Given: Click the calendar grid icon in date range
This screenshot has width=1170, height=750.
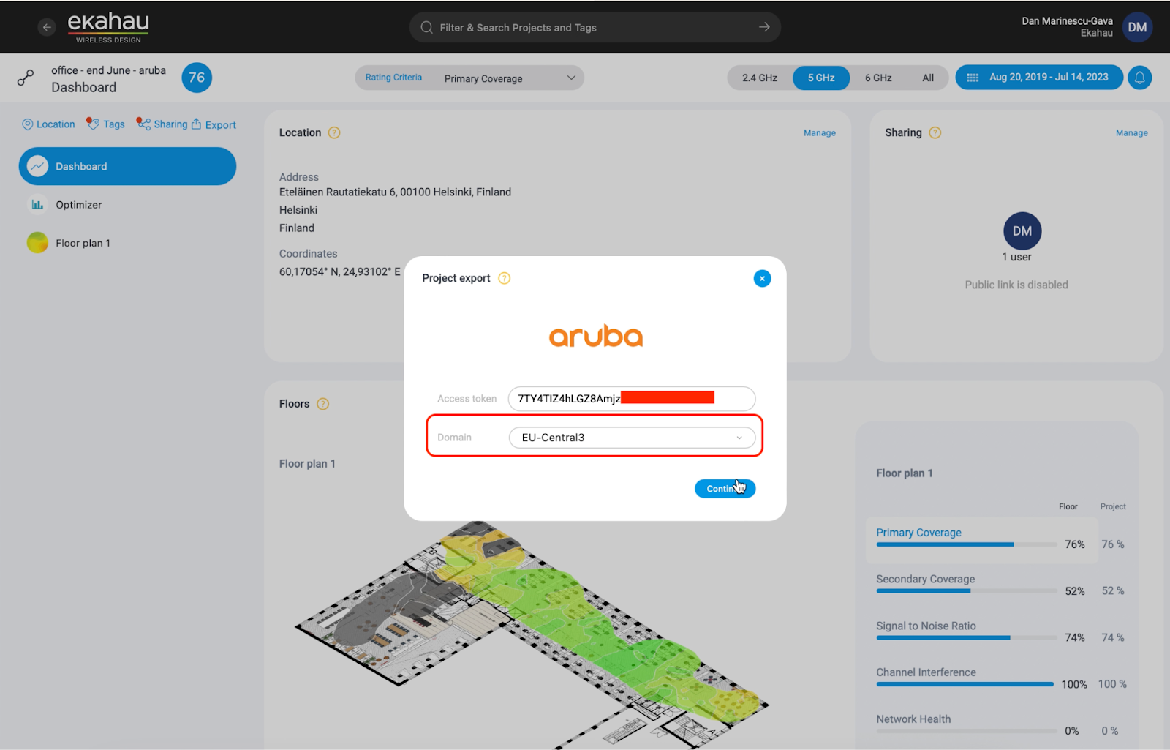Looking at the screenshot, I should (x=973, y=78).
